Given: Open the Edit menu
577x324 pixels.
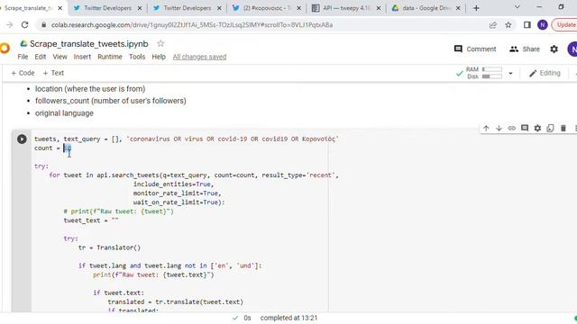Looking at the screenshot, I should [40, 57].
